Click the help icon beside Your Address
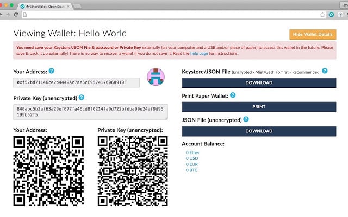Viewport: 348px width, 217px height. click(52, 71)
